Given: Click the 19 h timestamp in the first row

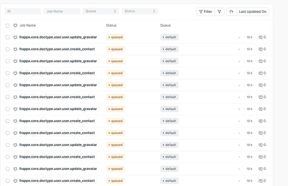Looking at the screenshot, I should click(x=250, y=37).
